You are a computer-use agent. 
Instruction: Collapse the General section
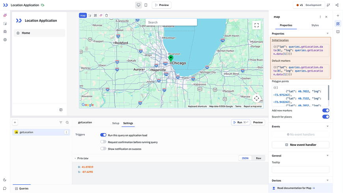[x=328, y=156]
